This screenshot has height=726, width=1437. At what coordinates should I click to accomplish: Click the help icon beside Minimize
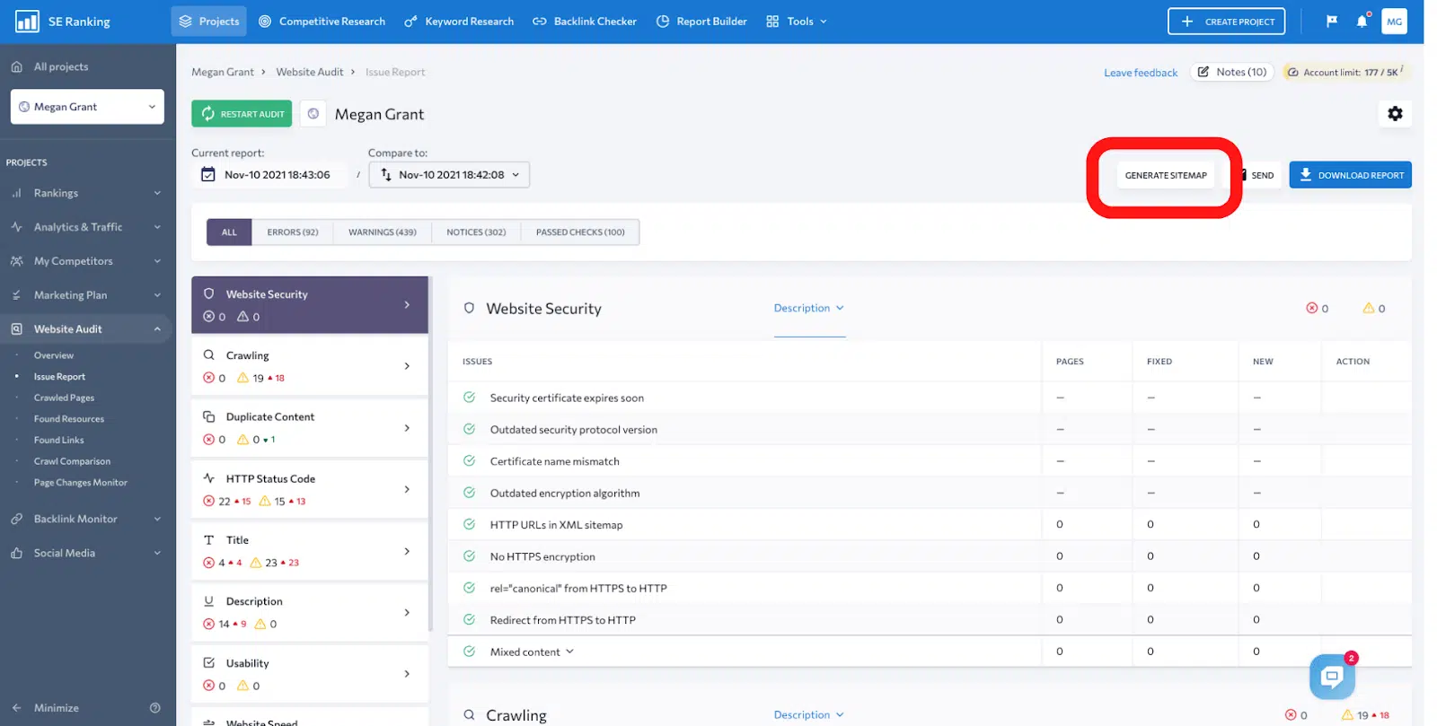click(x=155, y=708)
